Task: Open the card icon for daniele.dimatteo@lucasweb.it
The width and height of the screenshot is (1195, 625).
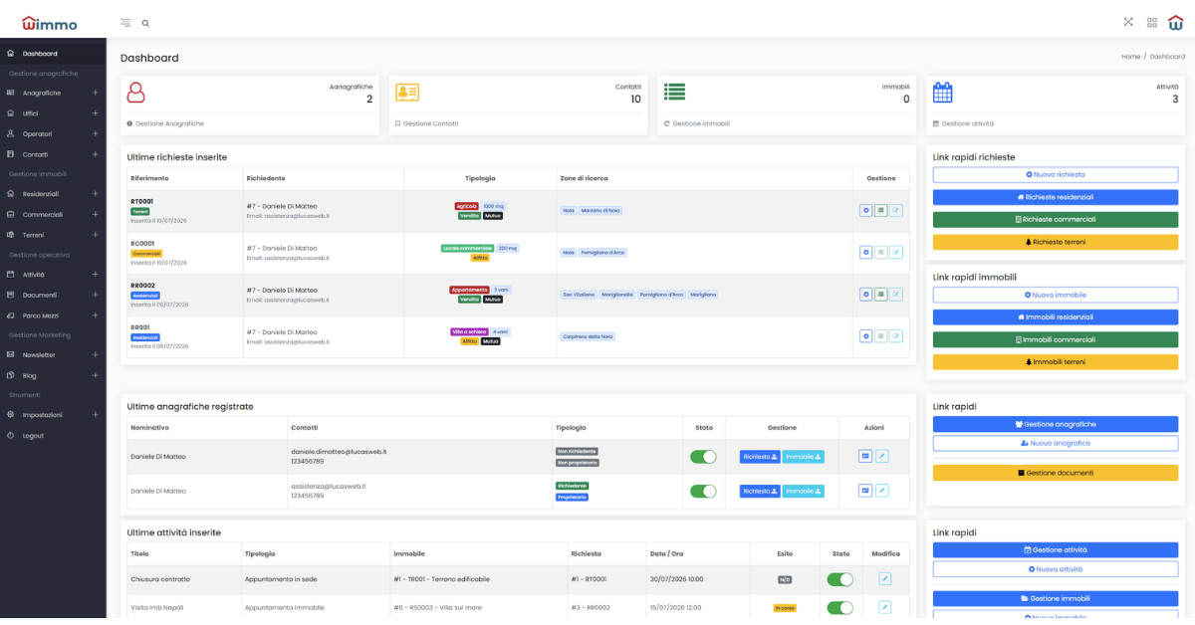Action: click(x=865, y=457)
